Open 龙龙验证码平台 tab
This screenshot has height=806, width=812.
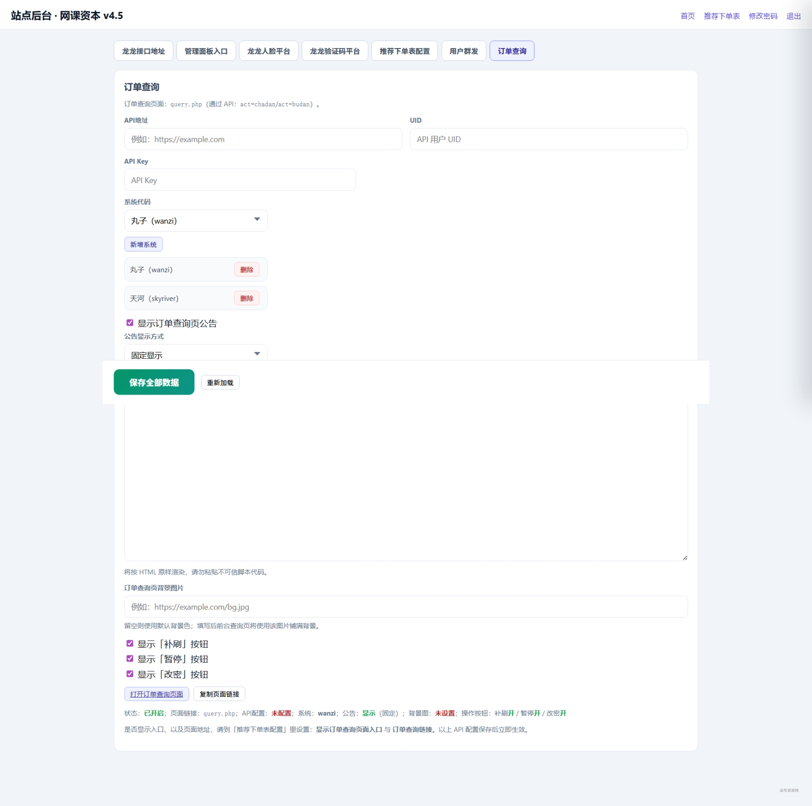click(x=335, y=51)
